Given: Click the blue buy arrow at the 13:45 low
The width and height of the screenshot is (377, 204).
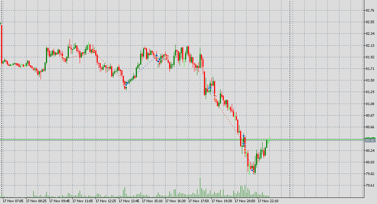Looking at the screenshot, I should click(x=126, y=84).
